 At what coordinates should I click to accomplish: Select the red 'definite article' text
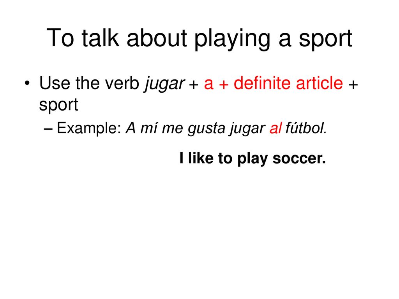288,83
